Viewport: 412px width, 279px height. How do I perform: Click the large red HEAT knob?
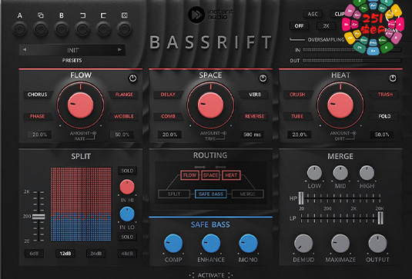[340, 105]
